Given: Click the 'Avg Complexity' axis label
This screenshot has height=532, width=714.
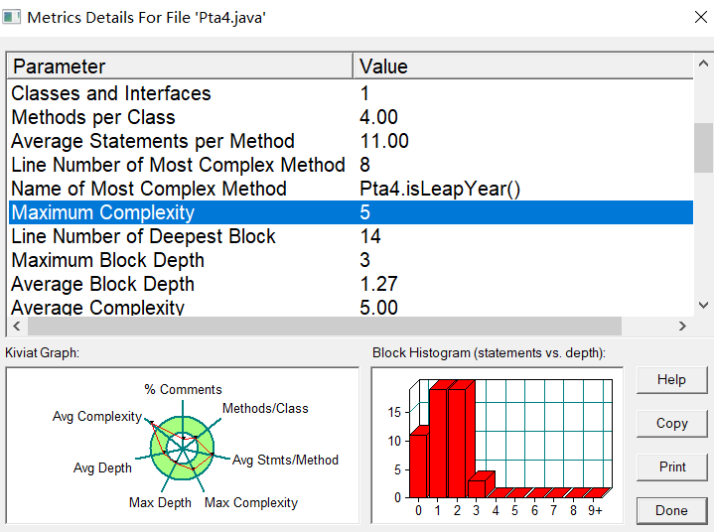Looking at the screenshot, I should (97, 417).
